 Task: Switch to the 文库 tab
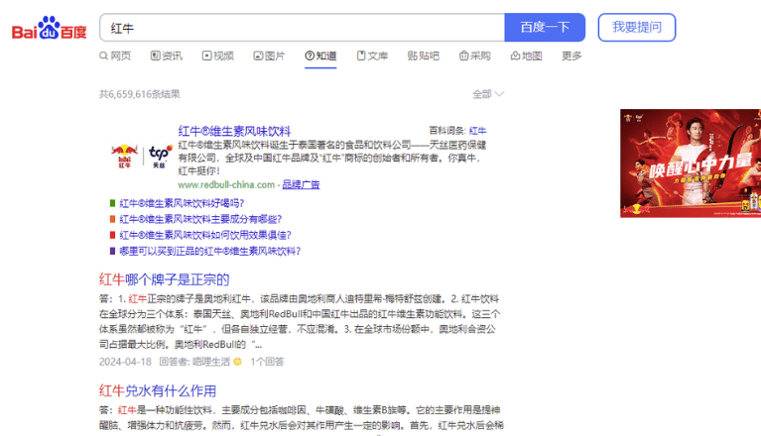point(372,55)
